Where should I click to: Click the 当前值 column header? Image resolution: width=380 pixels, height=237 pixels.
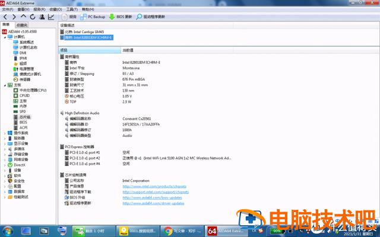tap(177, 50)
